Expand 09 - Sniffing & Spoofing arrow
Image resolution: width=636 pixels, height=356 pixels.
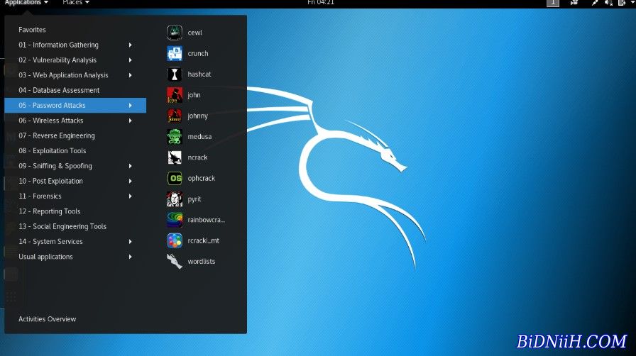pyautogui.click(x=130, y=166)
